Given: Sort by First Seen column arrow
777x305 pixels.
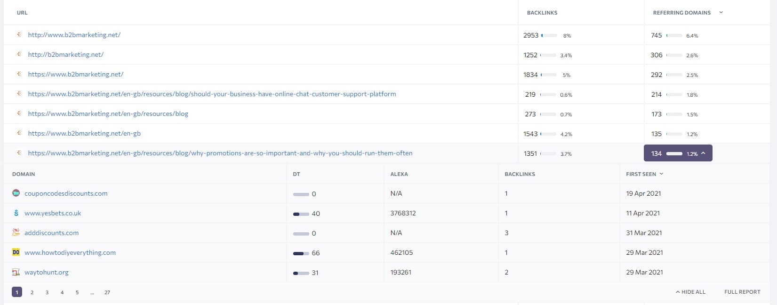Looking at the screenshot, I should (661, 174).
